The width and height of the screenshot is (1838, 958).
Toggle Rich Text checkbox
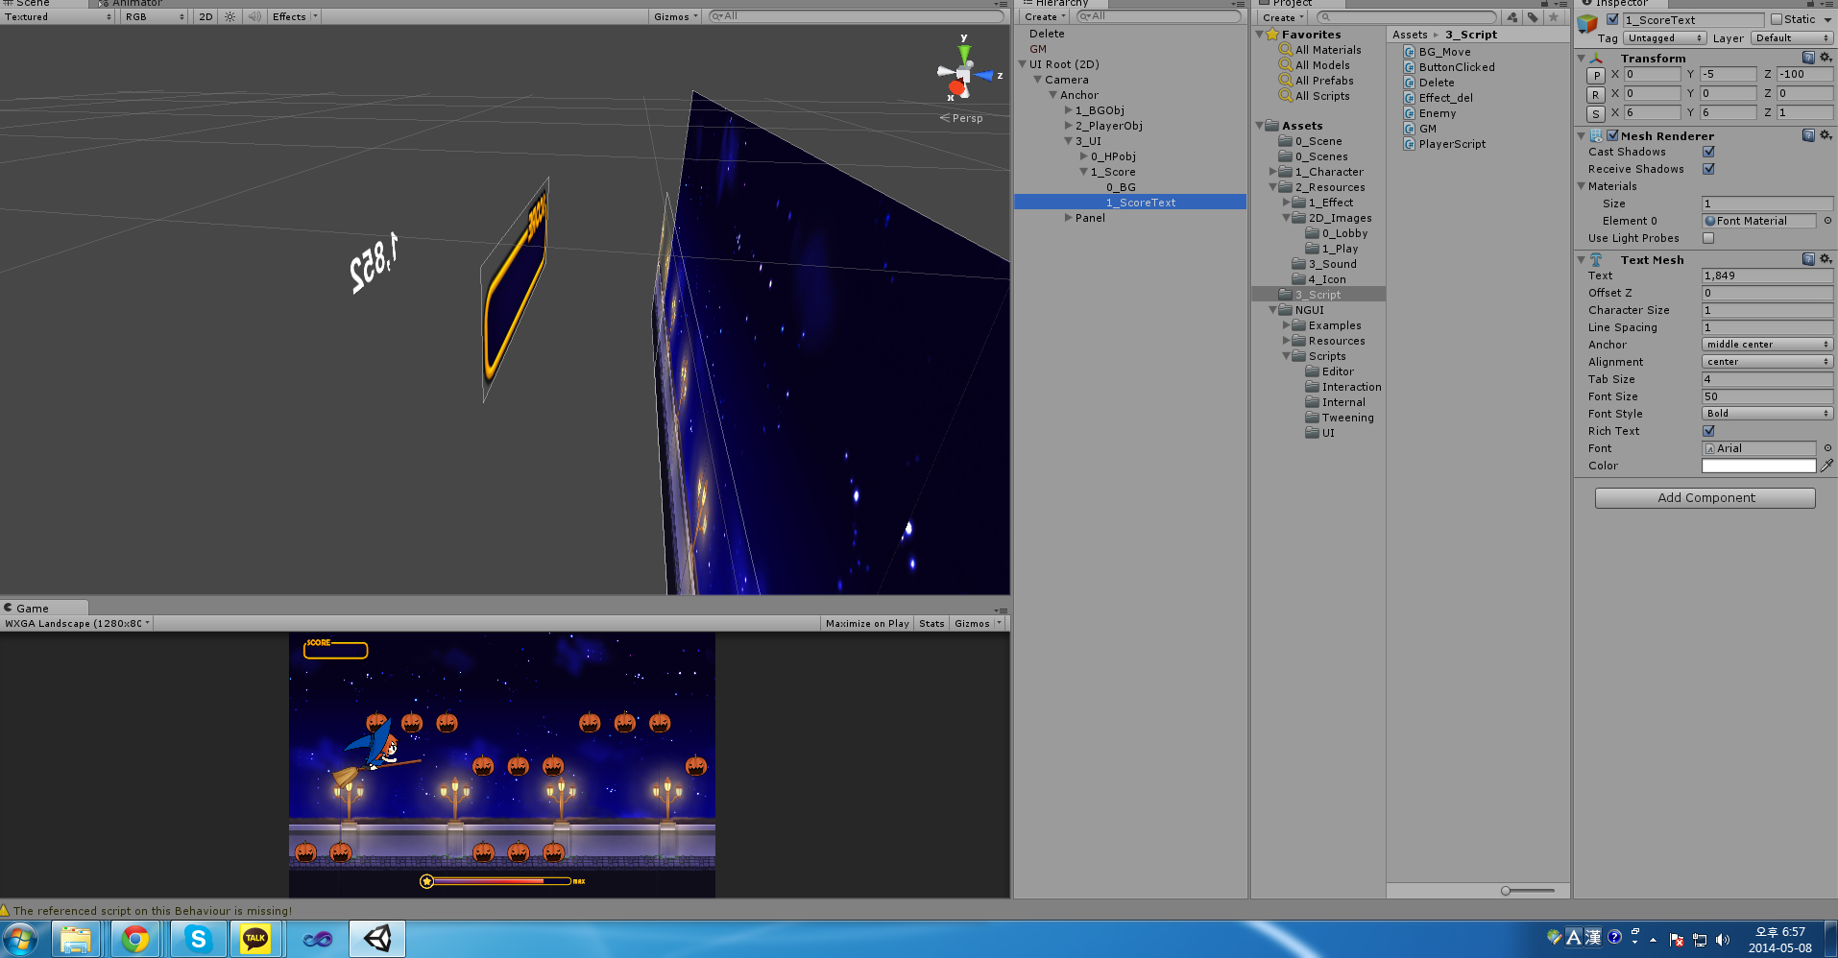tap(1708, 431)
